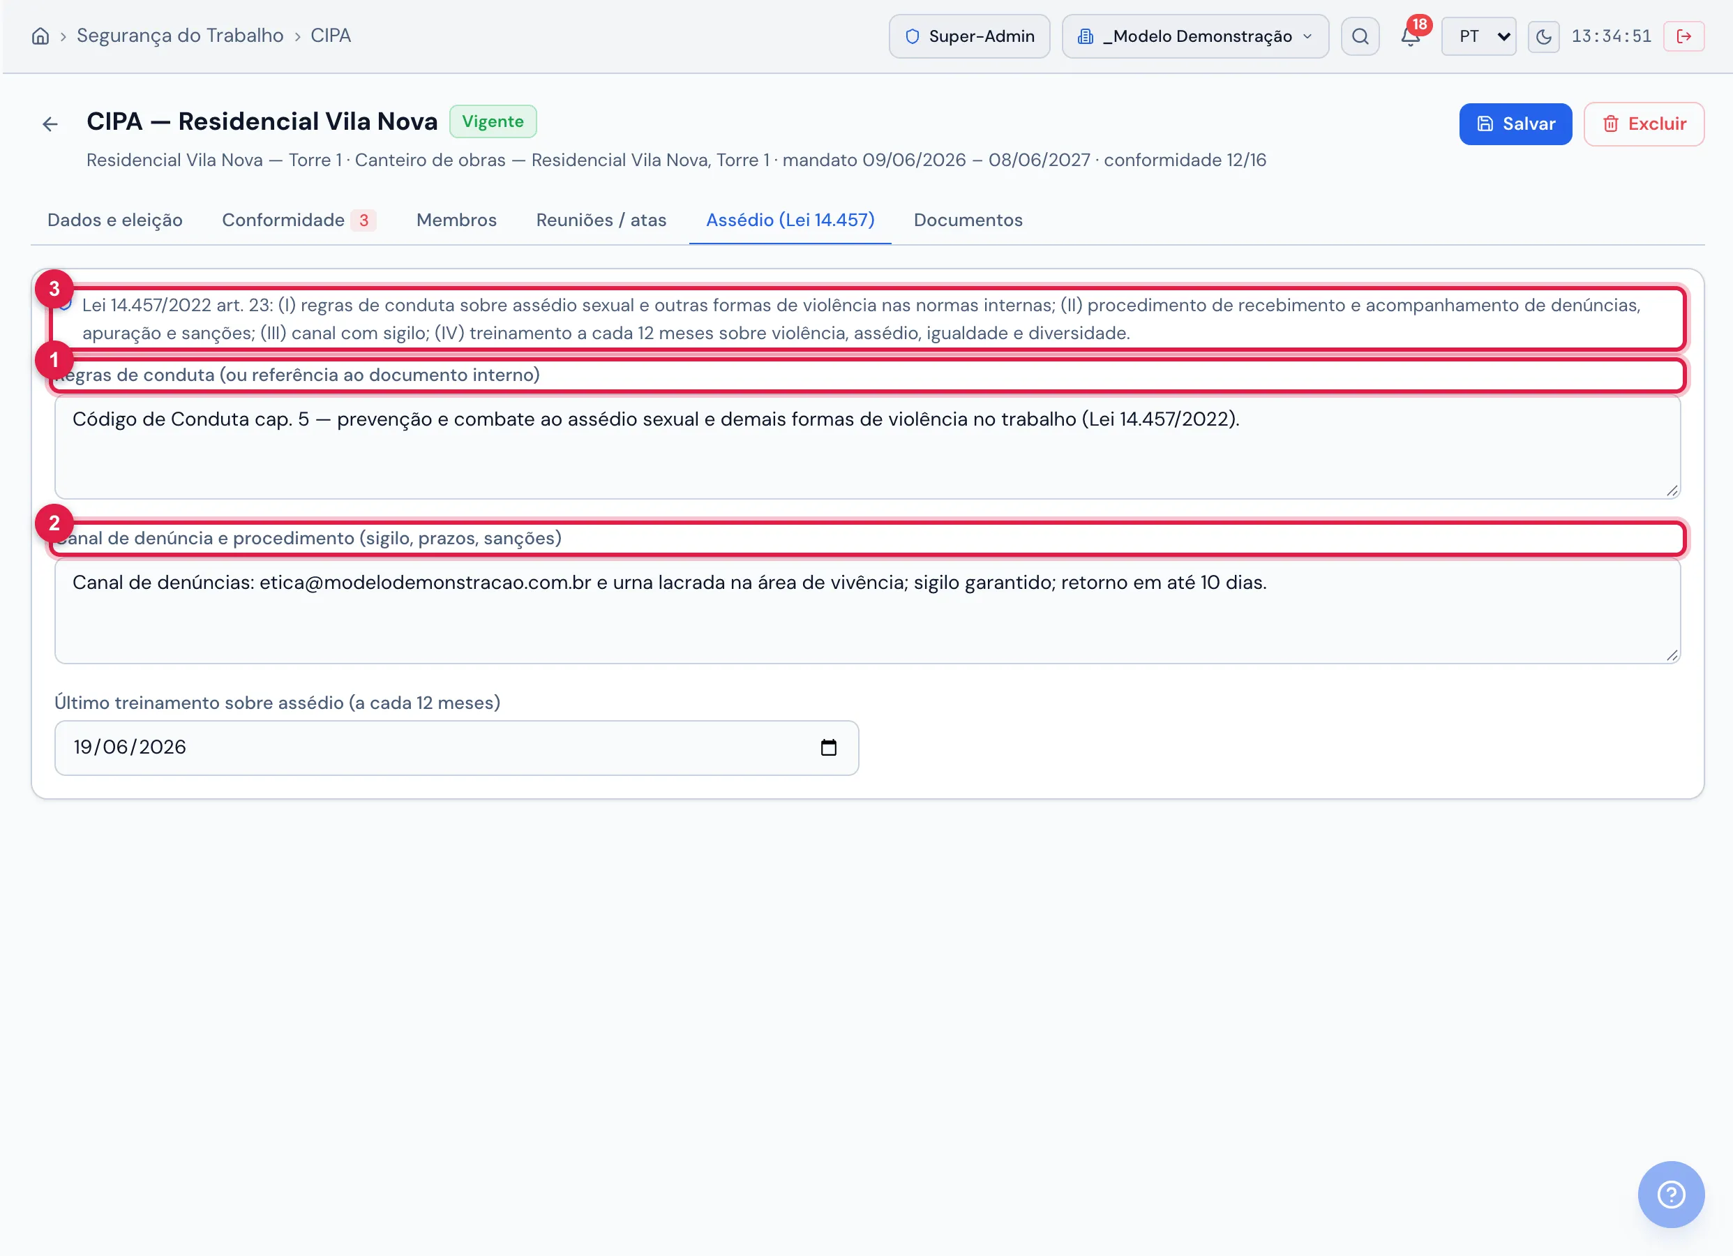Click the Regras de conduta field label

(x=298, y=375)
